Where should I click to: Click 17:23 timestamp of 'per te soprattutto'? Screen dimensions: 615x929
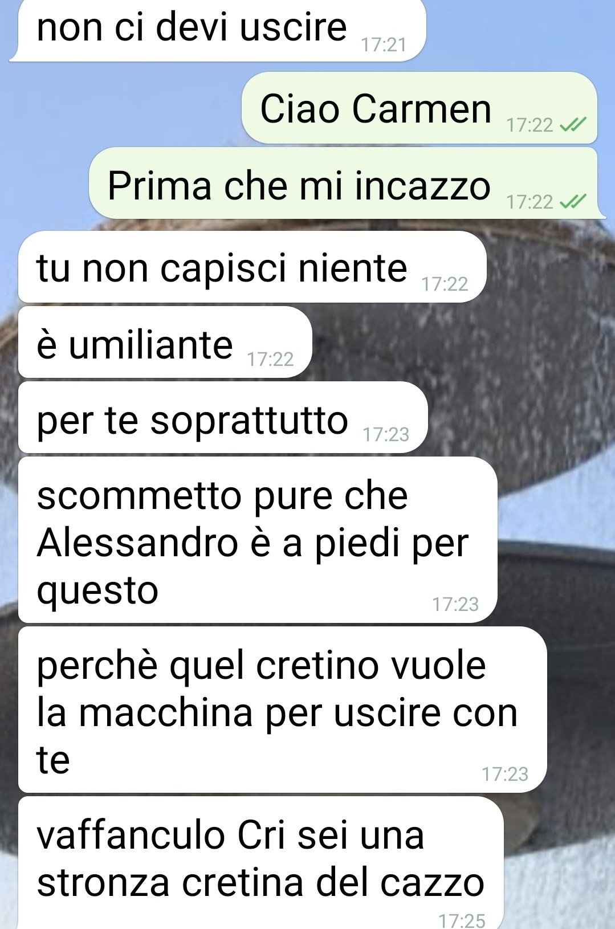point(386,435)
